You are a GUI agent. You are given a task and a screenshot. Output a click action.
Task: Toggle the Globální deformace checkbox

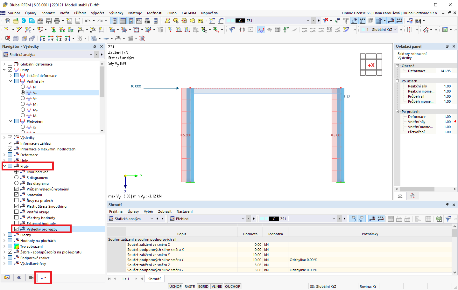point(10,64)
